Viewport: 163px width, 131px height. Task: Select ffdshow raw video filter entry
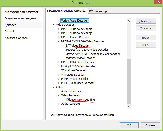pyautogui.click(x=81, y=100)
